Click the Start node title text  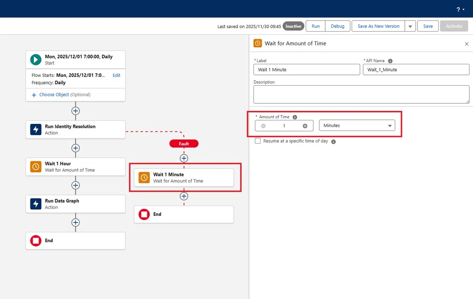[79, 57]
